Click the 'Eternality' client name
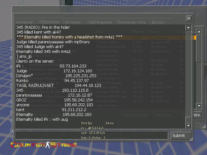 (25, 115)
